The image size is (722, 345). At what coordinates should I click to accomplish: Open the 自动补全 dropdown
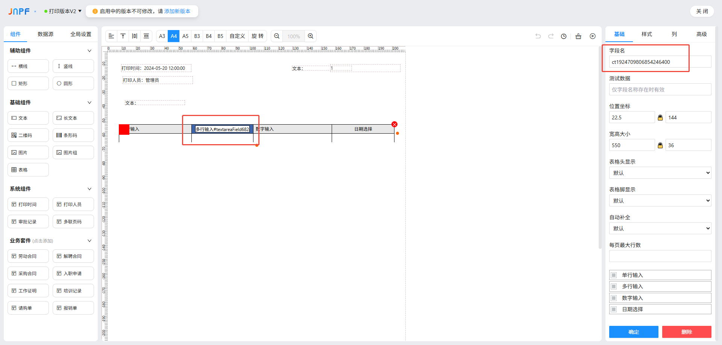pos(660,228)
